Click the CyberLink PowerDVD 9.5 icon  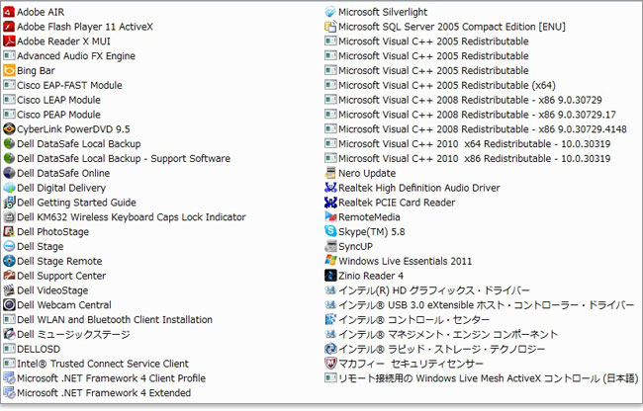coord(9,129)
